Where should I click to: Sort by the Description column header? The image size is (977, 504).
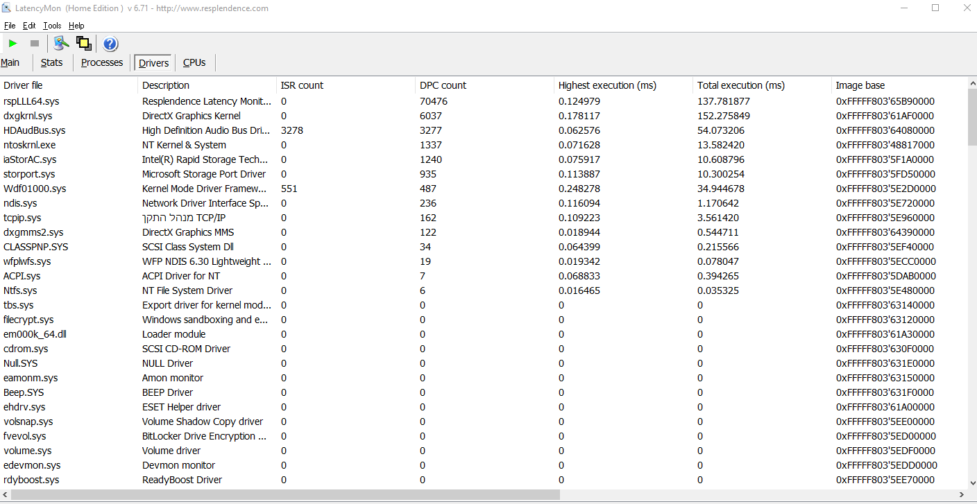click(207, 85)
